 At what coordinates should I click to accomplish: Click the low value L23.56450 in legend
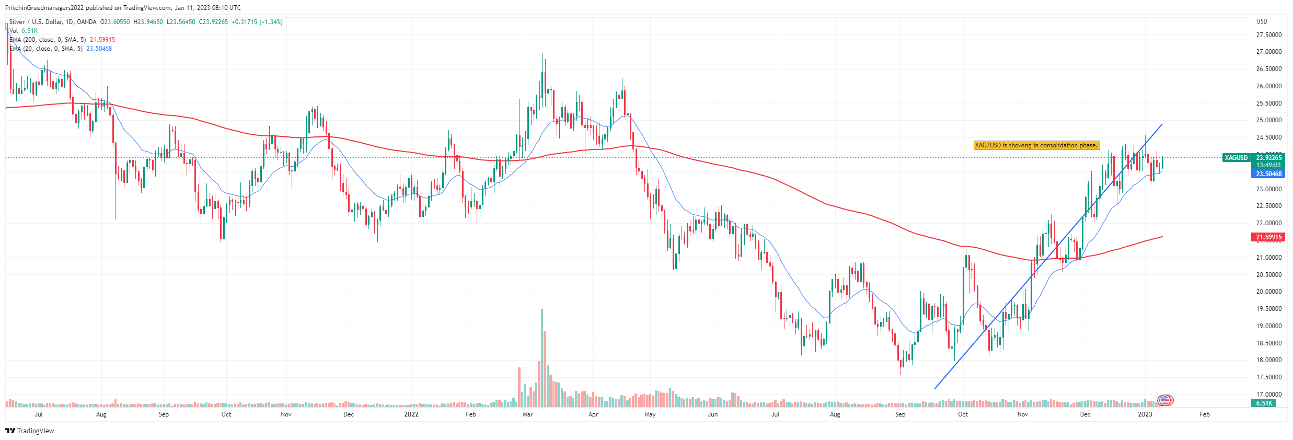coord(181,22)
